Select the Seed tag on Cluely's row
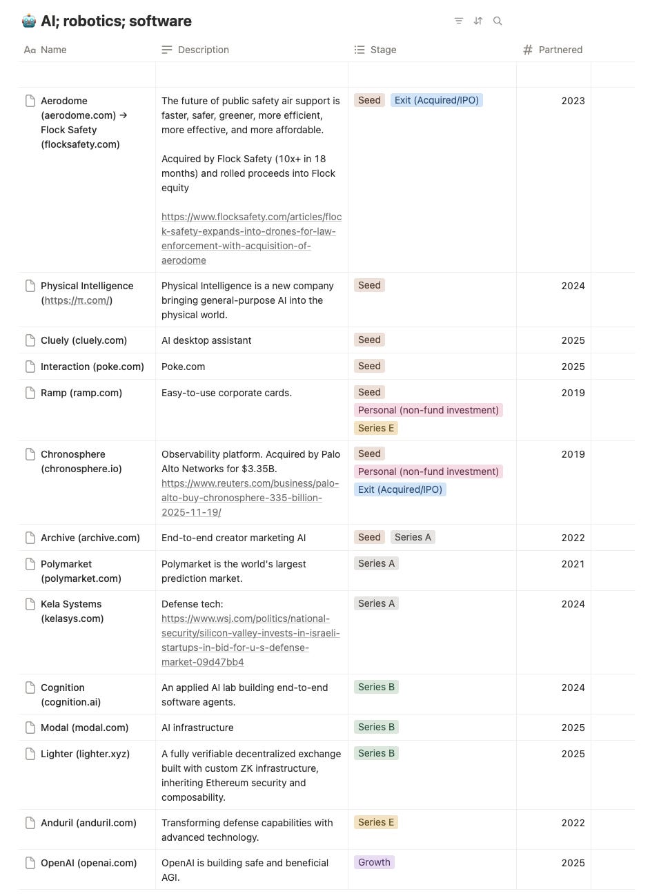 [369, 340]
